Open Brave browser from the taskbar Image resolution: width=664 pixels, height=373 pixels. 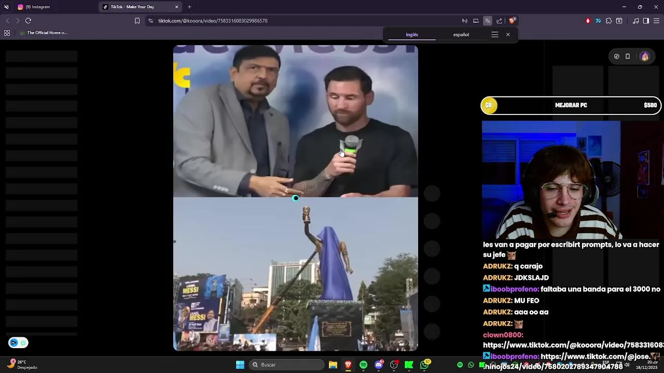click(348, 365)
